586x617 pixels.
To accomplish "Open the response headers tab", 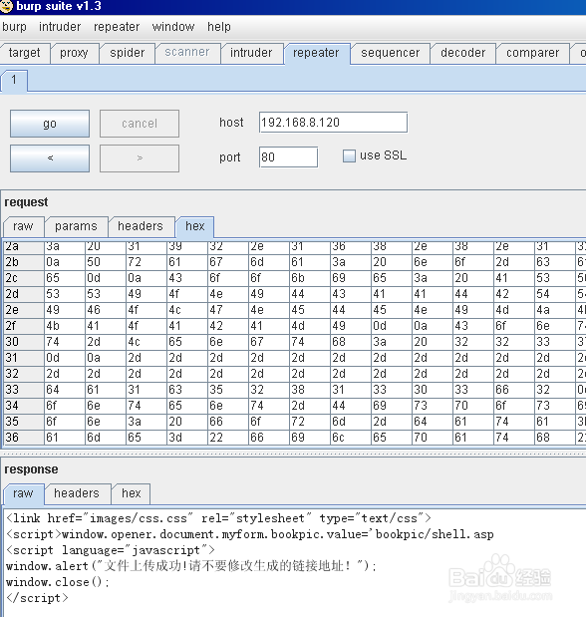I will coord(77,493).
